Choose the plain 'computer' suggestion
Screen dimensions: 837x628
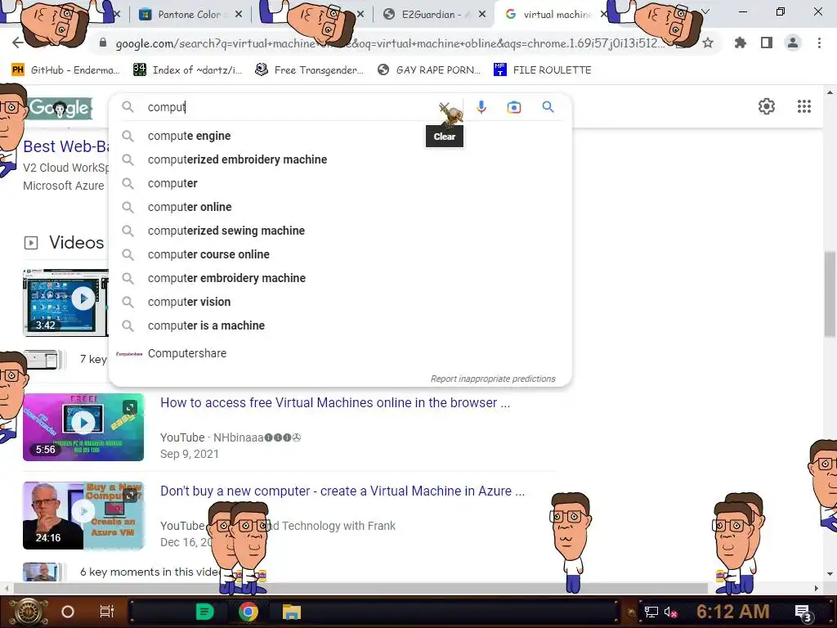[340, 183]
